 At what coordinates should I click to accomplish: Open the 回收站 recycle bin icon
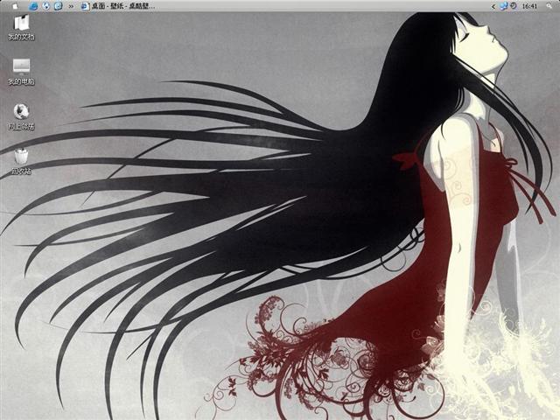(21, 161)
